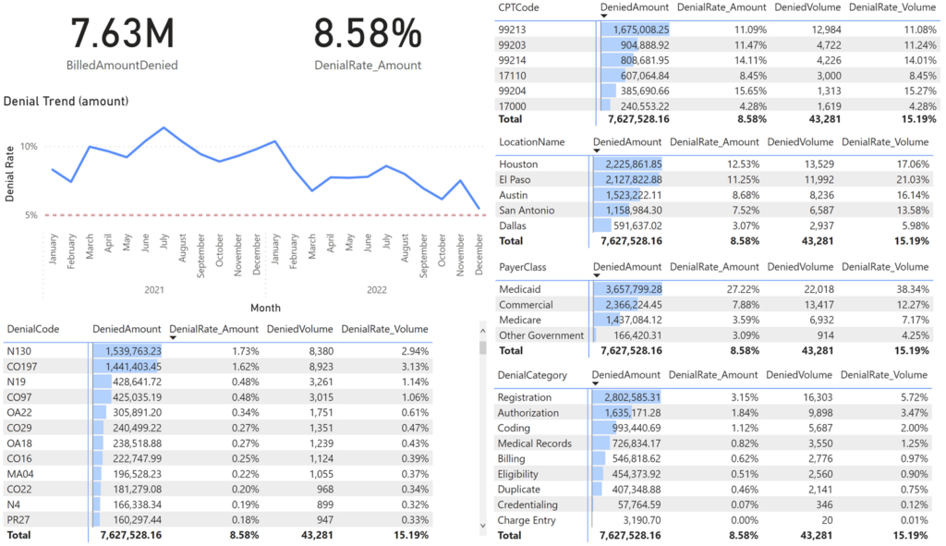946x546 pixels.
Task: Sort DenialCategory table by DeniedVolume header
Action: pos(799,375)
